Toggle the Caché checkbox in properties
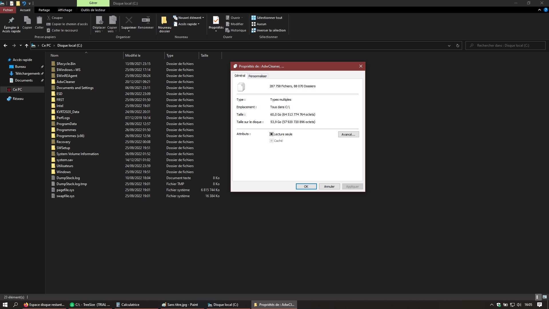This screenshot has width=549, height=309. click(271, 140)
